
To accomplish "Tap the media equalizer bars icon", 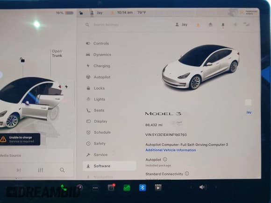I will click(x=41, y=170).
